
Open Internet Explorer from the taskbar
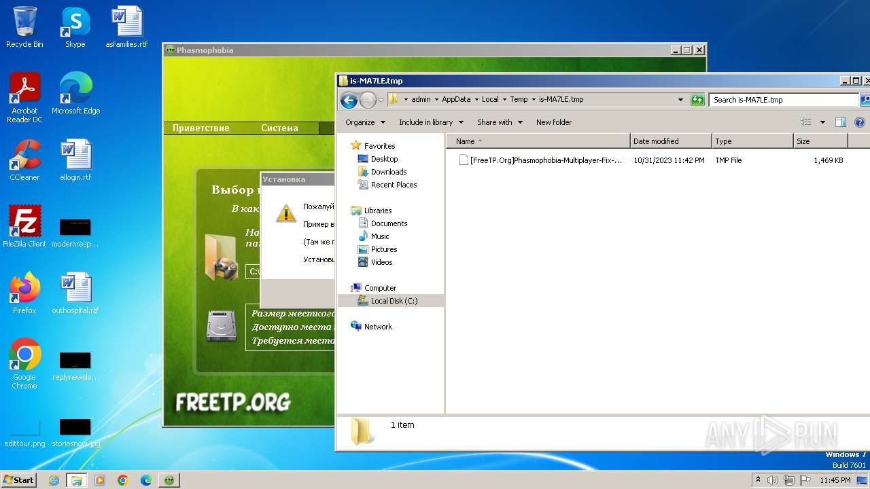tap(54, 480)
